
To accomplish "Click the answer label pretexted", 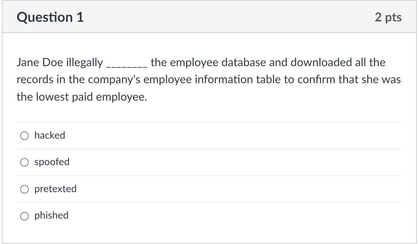I will [x=55, y=189].
